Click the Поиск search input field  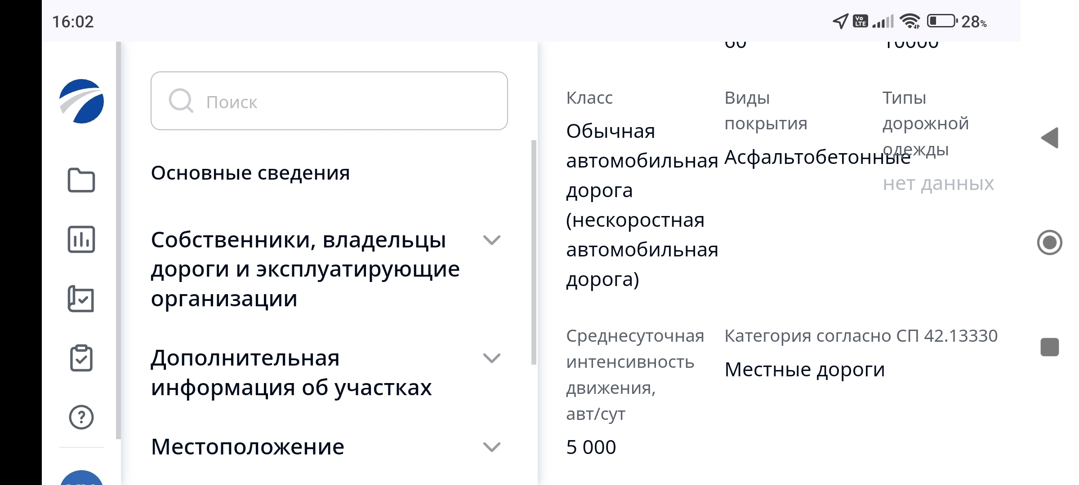[329, 101]
